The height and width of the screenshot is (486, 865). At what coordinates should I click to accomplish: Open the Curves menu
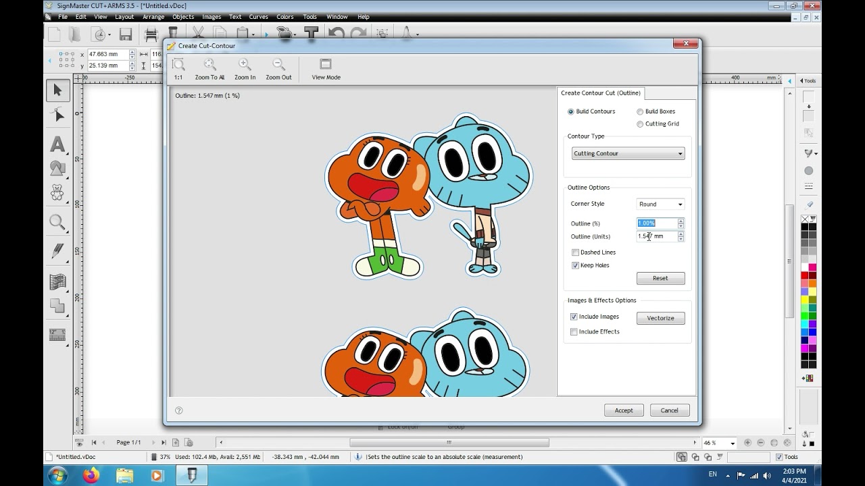[x=259, y=17]
